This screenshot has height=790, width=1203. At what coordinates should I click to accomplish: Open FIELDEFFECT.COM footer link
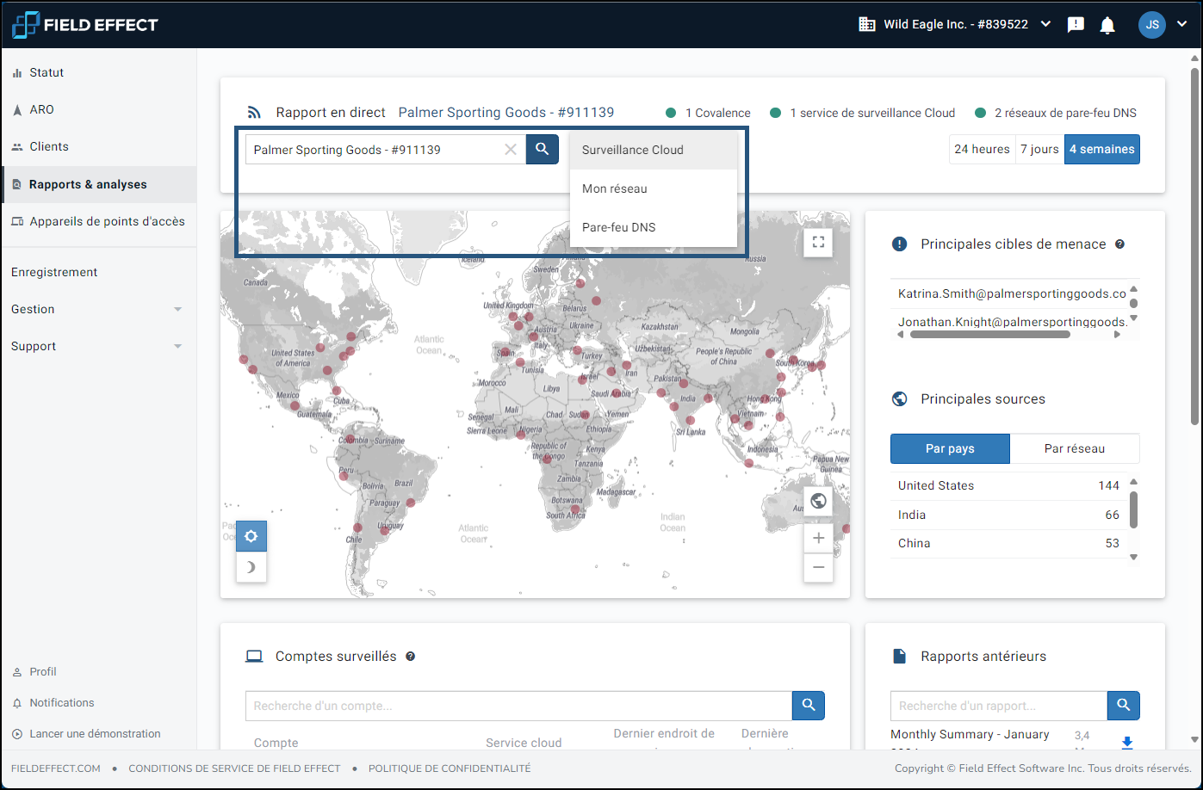(x=56, y=768)
